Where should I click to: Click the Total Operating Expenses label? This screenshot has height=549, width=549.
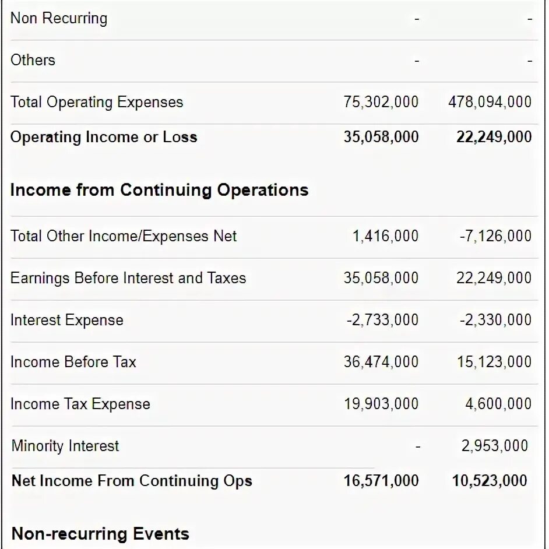click(97, 102)
